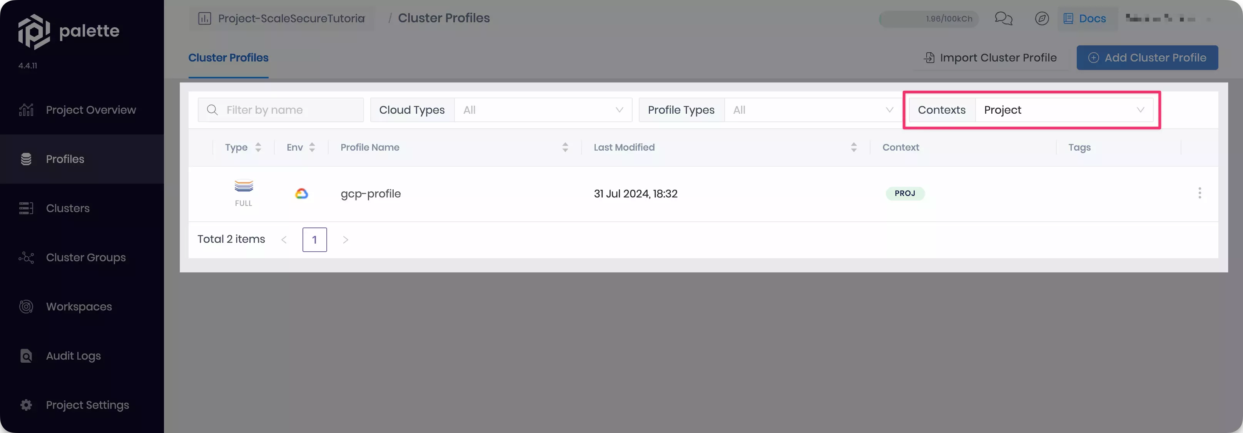Image resolution: width=1243 pixels, height=433 pixels.
Task: Click Import Cluster Profile button
Action: tap(990, 57)
